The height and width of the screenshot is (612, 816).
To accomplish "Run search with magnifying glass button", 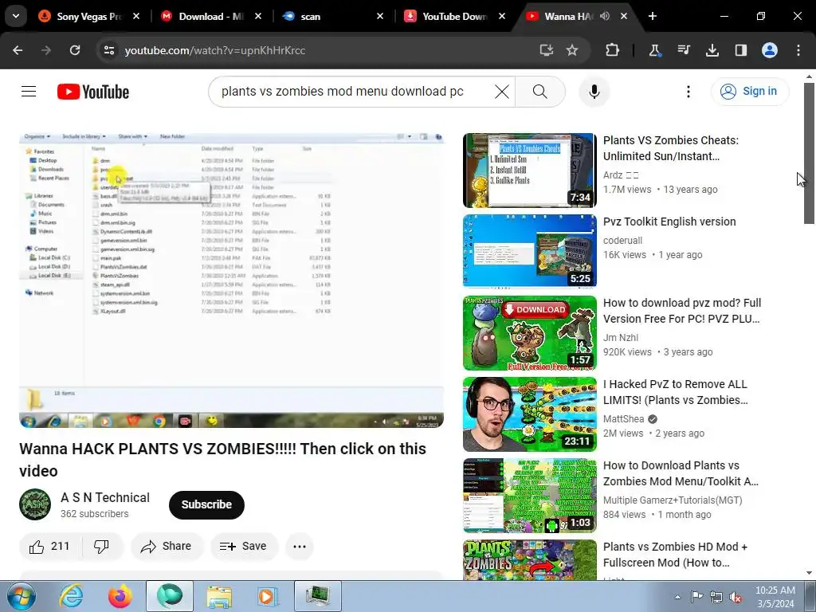I will [540, 92].
